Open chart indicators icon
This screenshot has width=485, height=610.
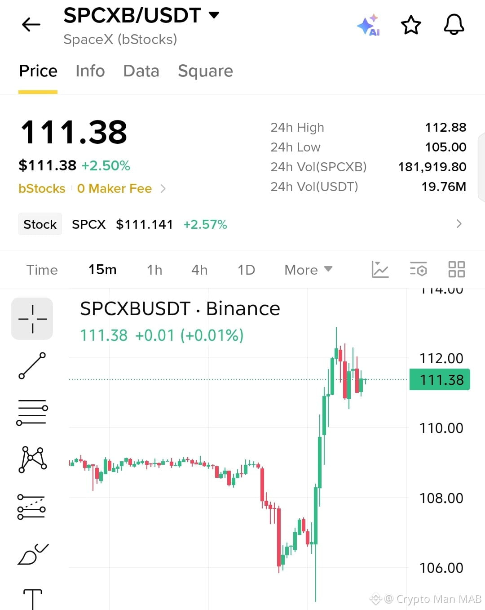380,269
